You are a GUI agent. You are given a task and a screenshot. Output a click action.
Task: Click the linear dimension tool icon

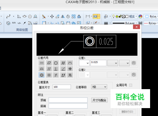(x=88, y=16)
